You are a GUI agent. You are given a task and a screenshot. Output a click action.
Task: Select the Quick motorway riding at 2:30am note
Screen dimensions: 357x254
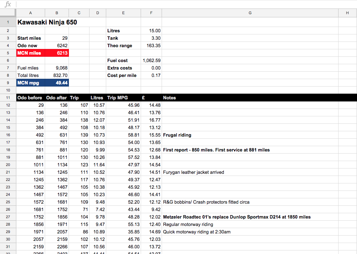pos(250,232)
